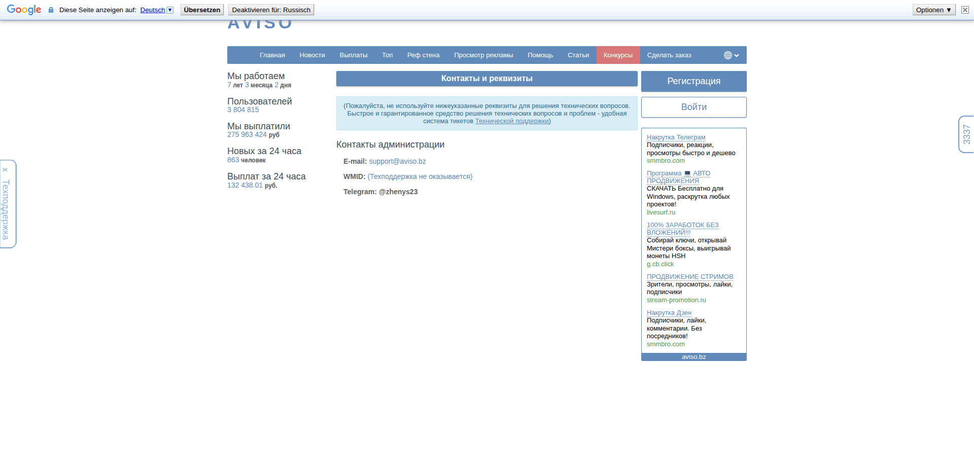Click the Войти button

[x=693, y=107]
